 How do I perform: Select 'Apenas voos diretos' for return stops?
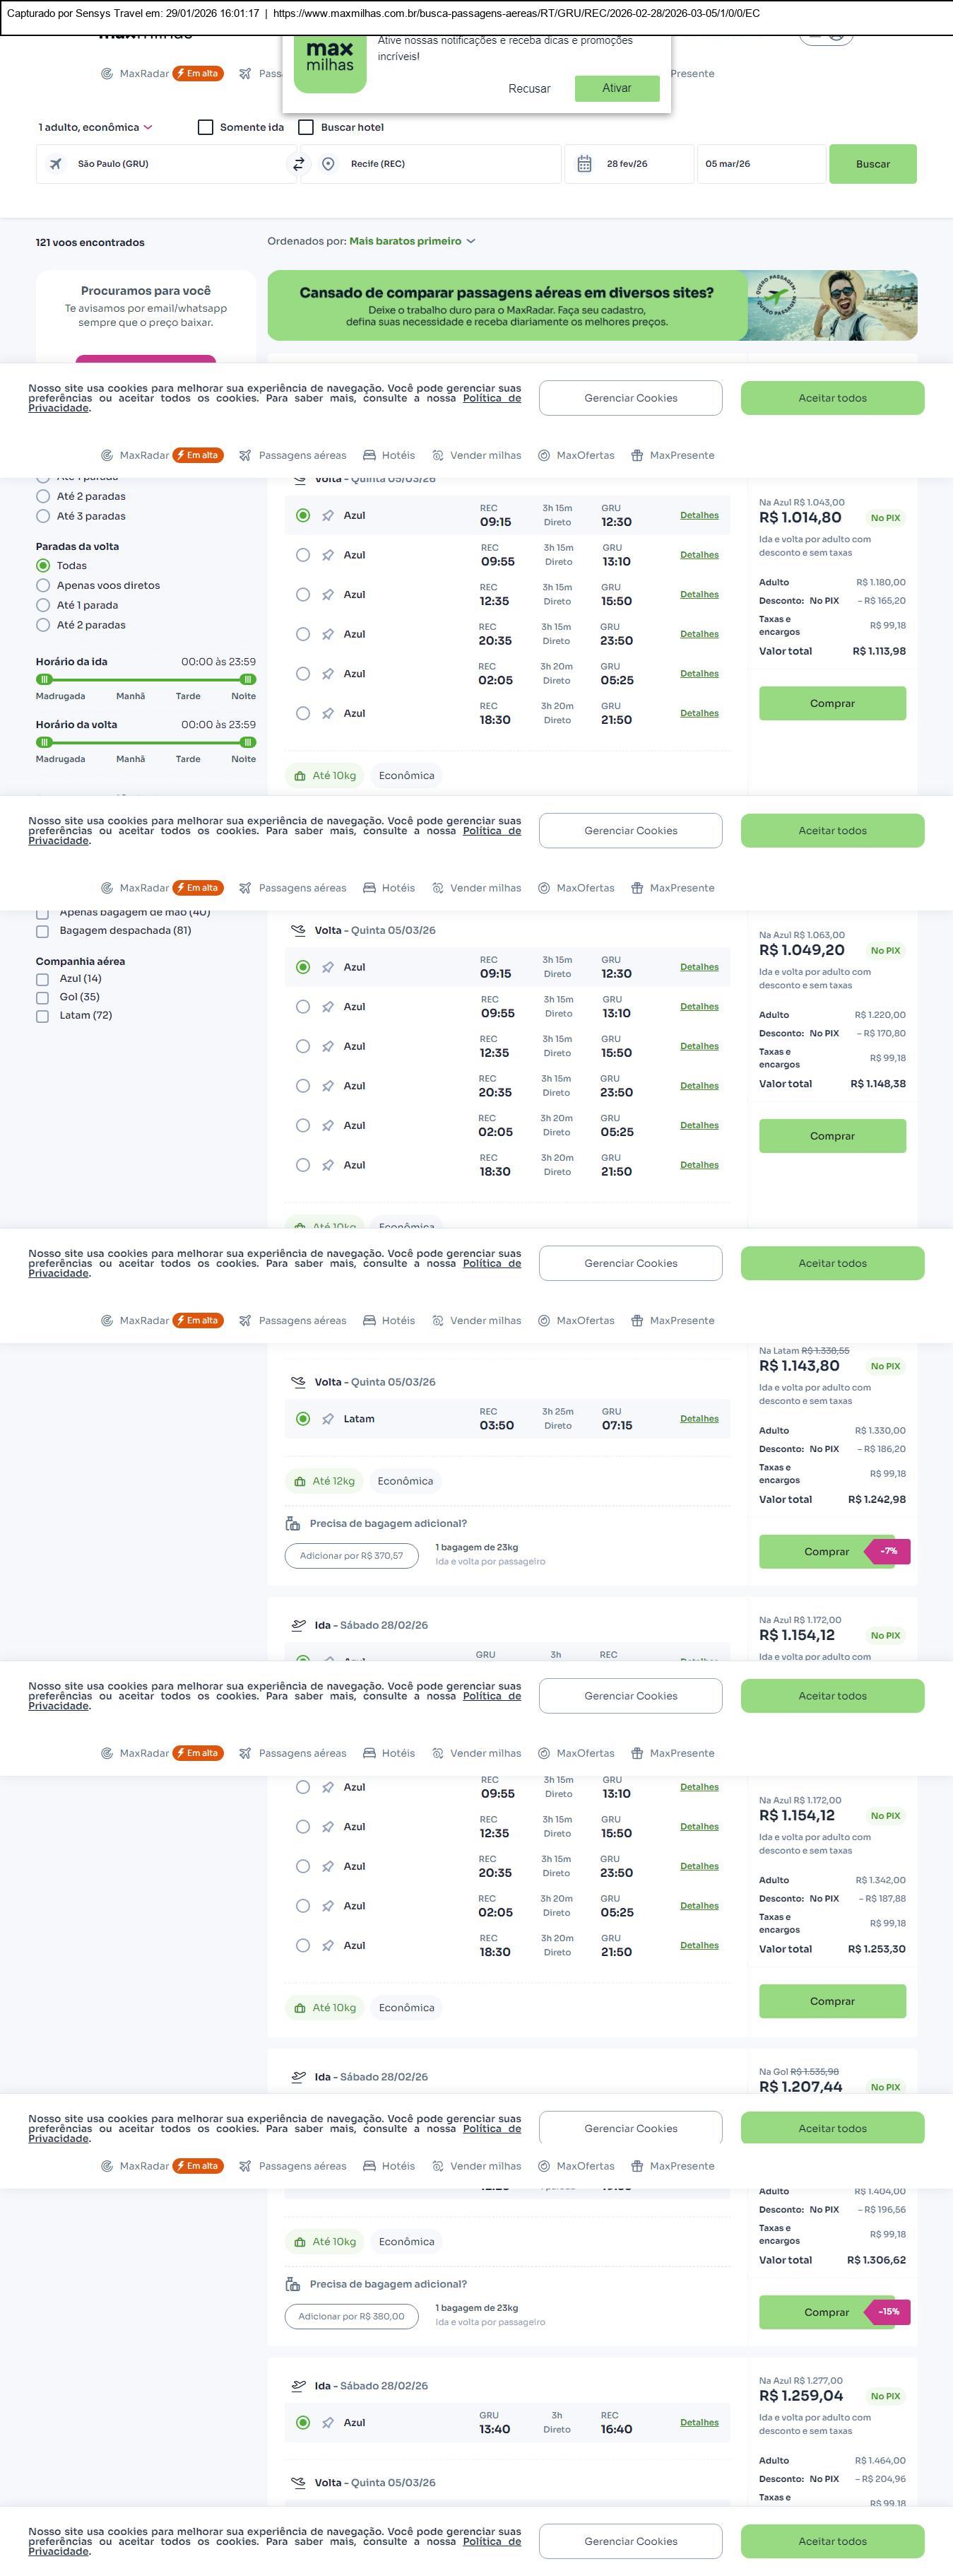coord(43,585)
